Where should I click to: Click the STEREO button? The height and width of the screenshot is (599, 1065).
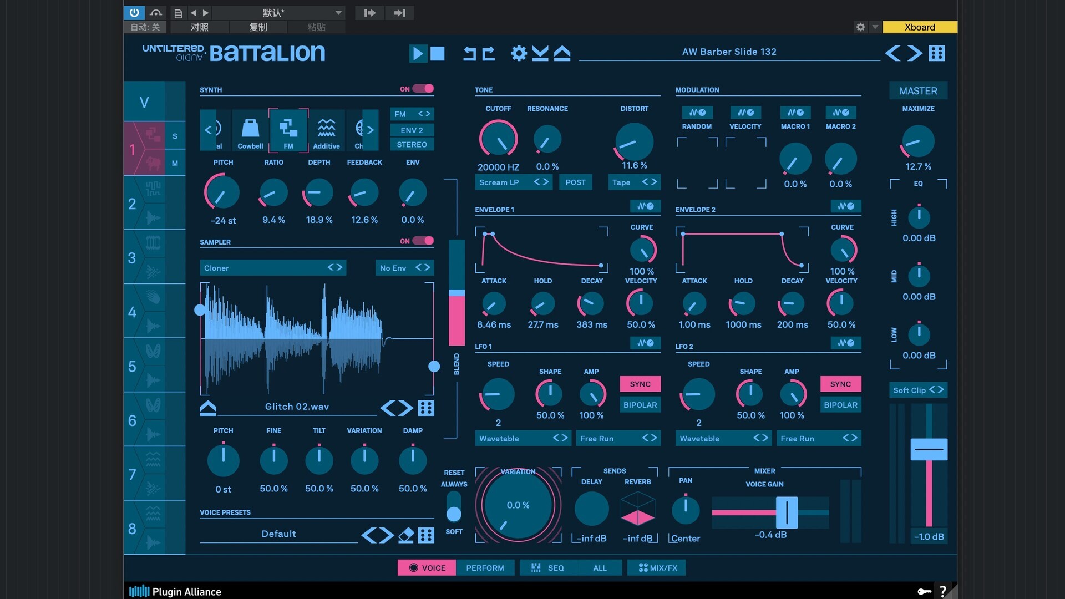pos(412,145)
